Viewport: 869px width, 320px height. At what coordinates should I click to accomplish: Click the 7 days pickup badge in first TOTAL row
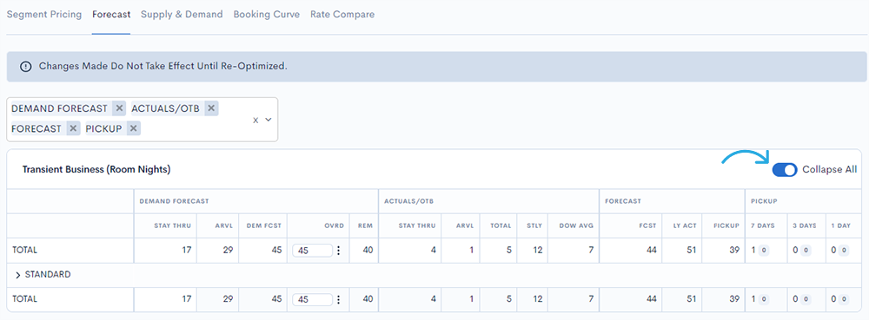[x=764, y=251]
